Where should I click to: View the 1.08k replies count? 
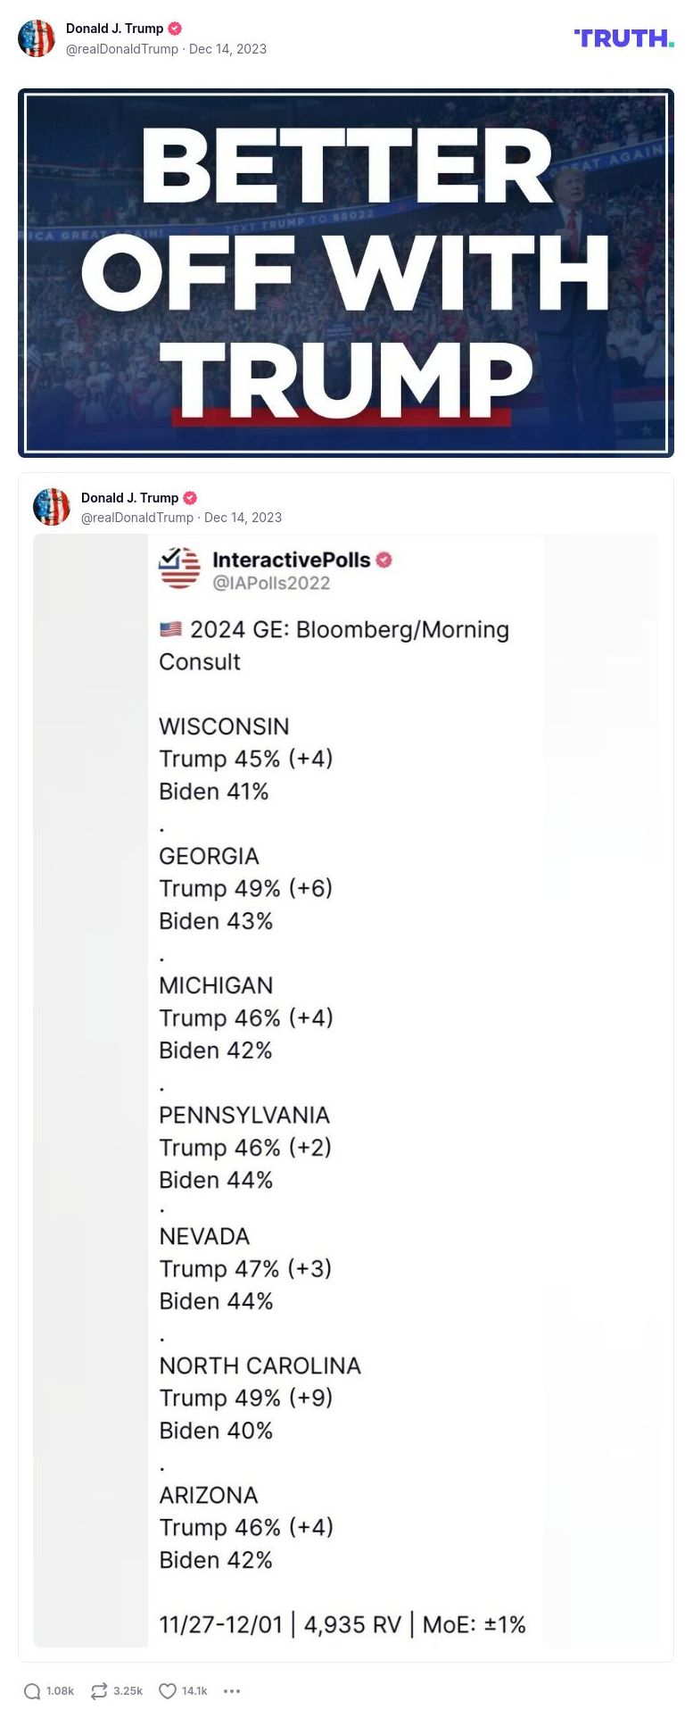pyautogui.click(x=59, y=1690)
